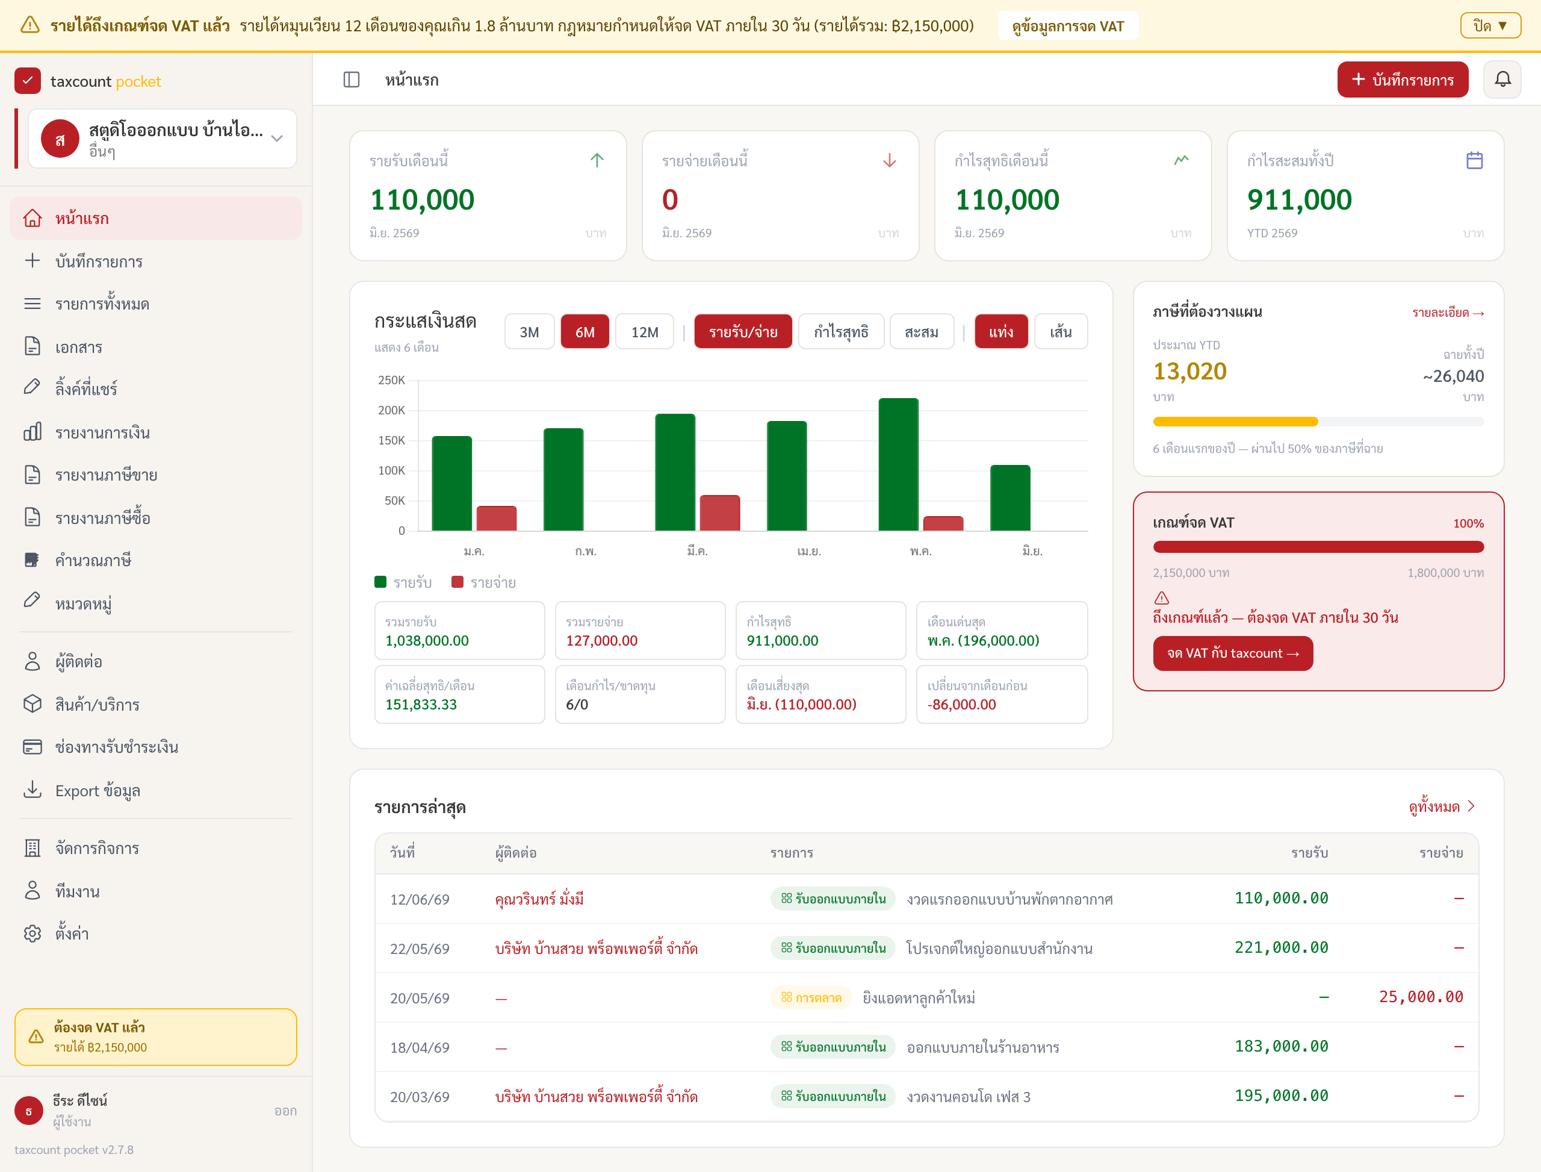Image resolution: width=1541 pixels, height=1172 pixels.
Task: Open ช่องทางรับชำระเงิน in the sidebar
Action: click(156, 747)
